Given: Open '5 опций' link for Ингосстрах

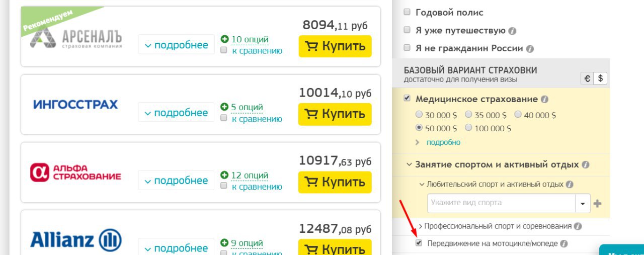Looking at the screenshot, I should [x=247, y=107].
